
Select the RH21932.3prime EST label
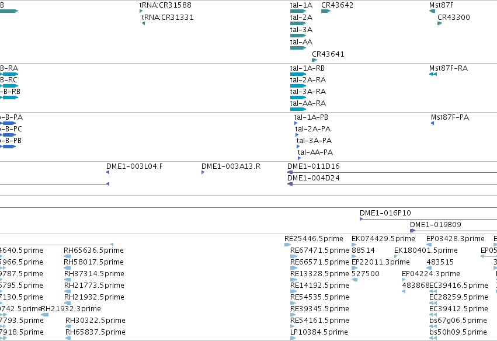click(x=71, y=309)
